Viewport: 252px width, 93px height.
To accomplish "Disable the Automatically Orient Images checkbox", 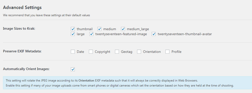I will tap(73, 69).
